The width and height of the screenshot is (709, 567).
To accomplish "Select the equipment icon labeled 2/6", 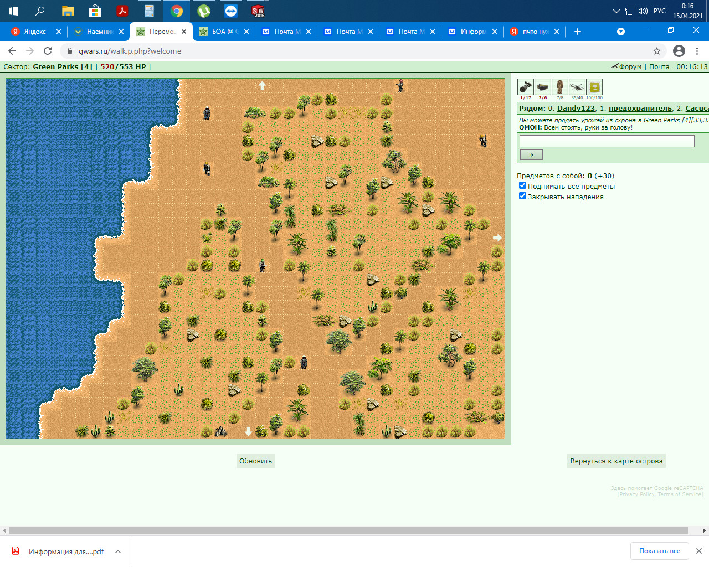I will tap(543, 87).
